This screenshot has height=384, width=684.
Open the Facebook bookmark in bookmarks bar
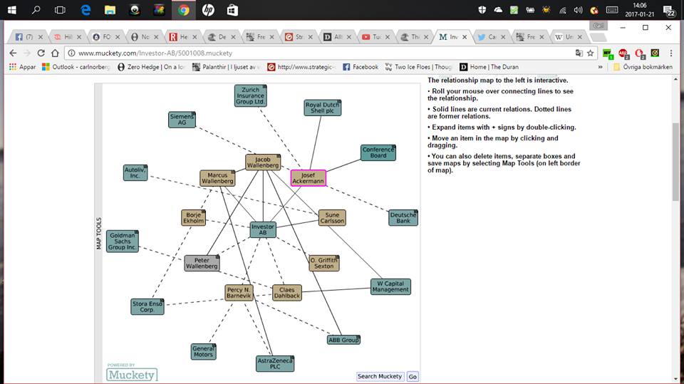[x=361, y=67]
